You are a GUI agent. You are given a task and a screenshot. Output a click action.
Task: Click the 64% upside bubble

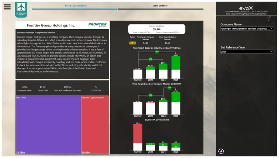click(x=150, y=59)
